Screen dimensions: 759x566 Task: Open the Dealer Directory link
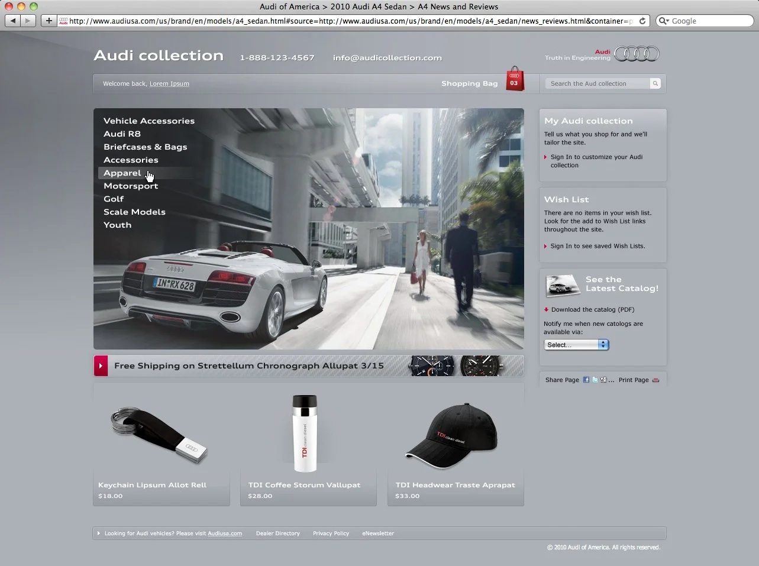tap(277, 533)
